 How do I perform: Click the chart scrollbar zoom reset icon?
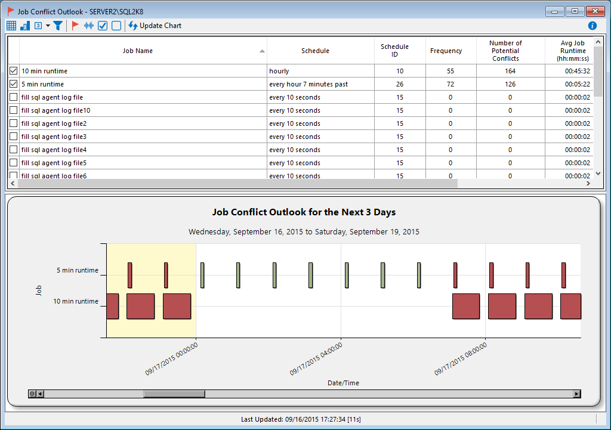coord(32,394)
